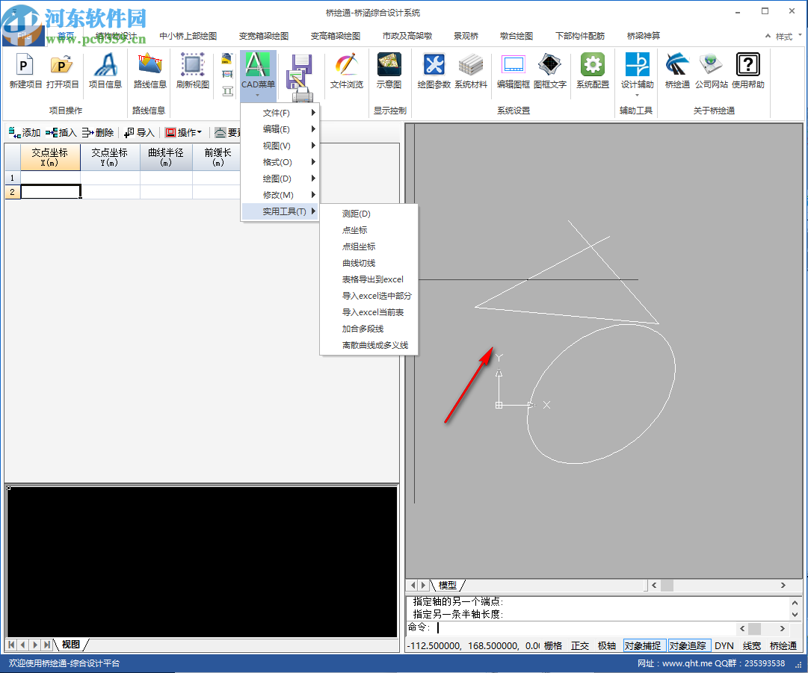The height and width of the screenshot is (673, 808).
Task: Expand the 修改(M) submenu
Action: click(280, 195)
